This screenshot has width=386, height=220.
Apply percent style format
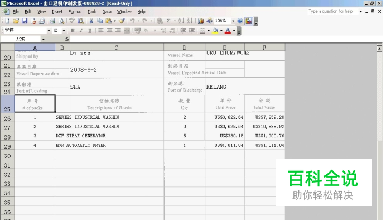[146, 31]
